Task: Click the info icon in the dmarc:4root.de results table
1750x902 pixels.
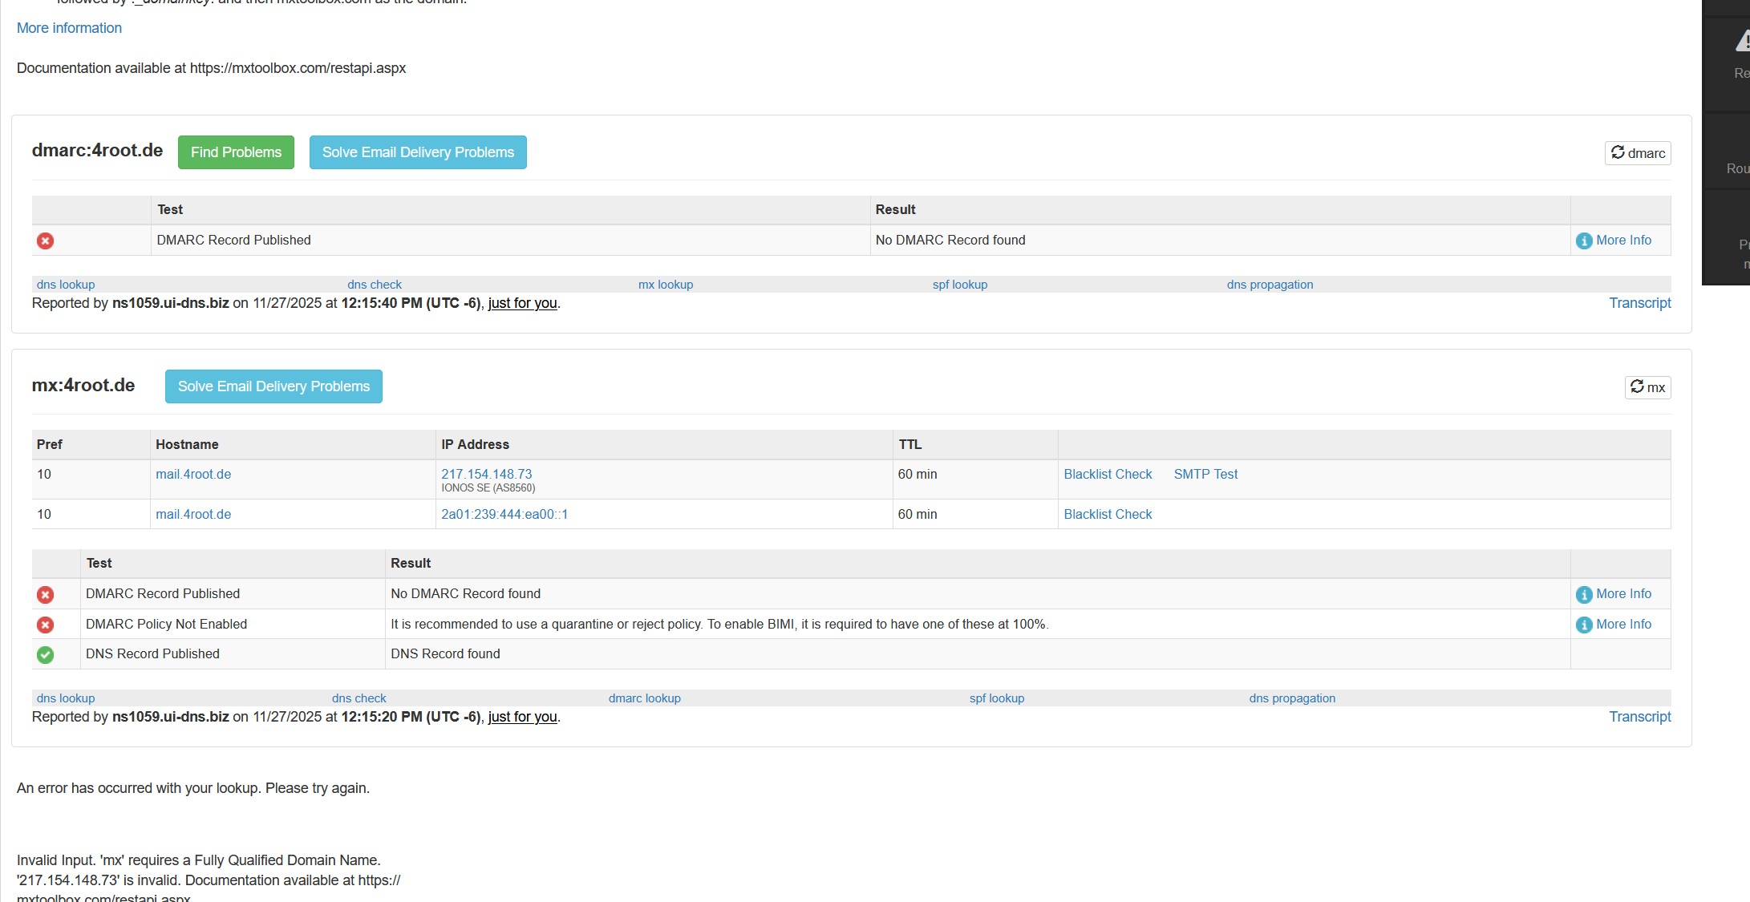Action: click(x=1583, y=241)
